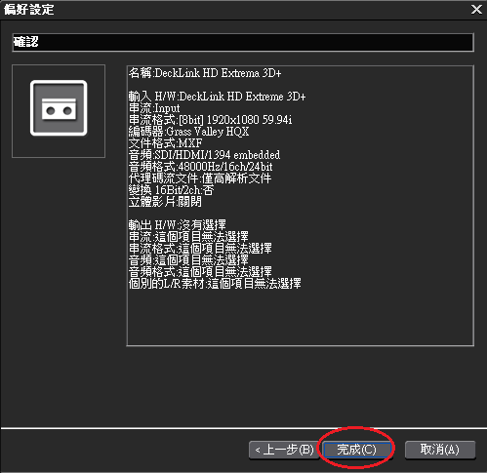
Task: Select the 立體影片:關閉 line
Action: [x=165, y=202]
